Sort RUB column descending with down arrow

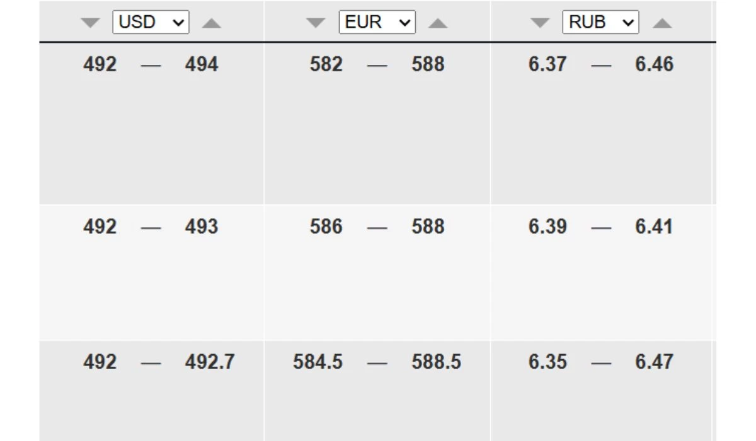pyautogui.click(x=540, y=23)
